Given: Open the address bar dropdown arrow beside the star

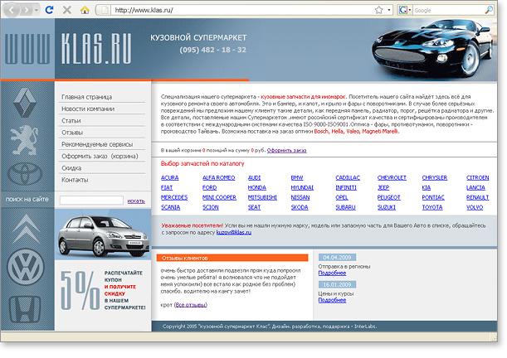Looking at the screenshot, I should click(x=388, y=10).
